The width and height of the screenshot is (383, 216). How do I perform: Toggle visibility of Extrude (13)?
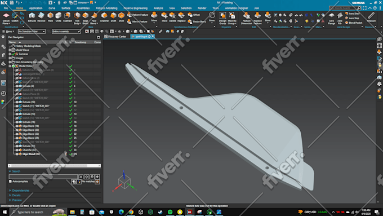point(17,114)
